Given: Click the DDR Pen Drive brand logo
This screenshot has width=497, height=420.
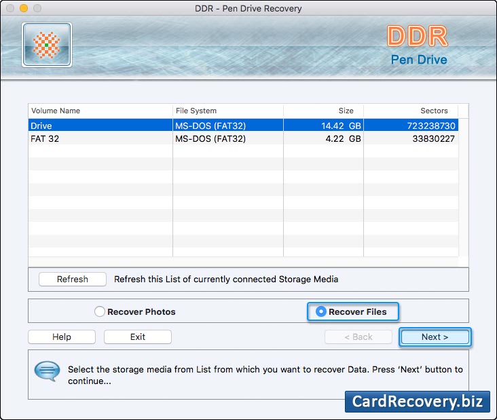Looking at the screenshot, I should tap(418, 45).
